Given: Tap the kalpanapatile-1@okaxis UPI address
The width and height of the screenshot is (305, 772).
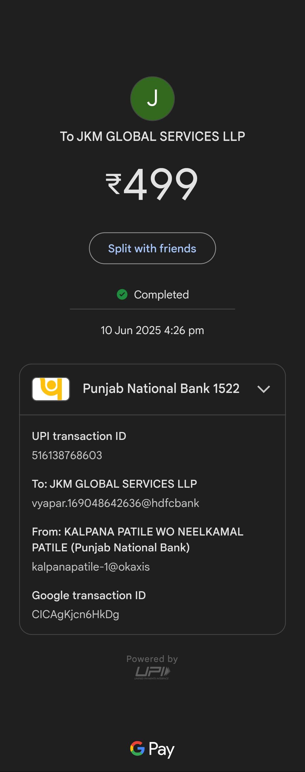Looking at the screenshot, I should click(91, 567).
